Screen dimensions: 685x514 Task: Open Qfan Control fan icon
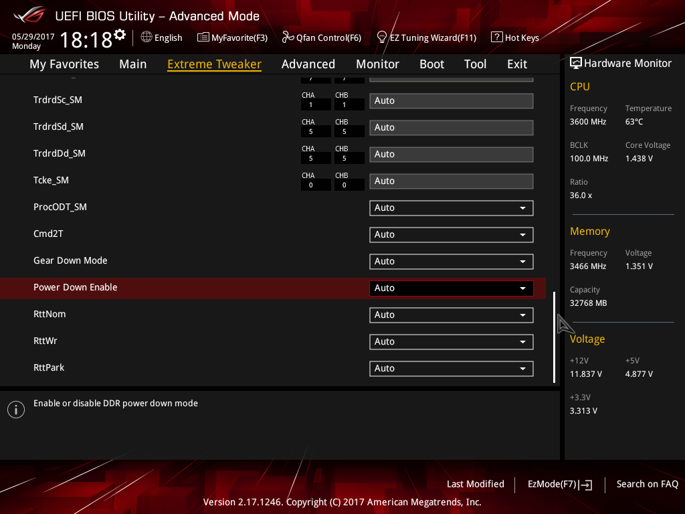(288, 37)
